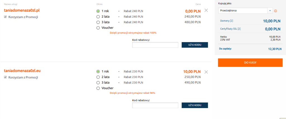The width and height of the screenshot is (286, 119).
Task: Click discount code field for .pl domain
Action: click(155, 45)
